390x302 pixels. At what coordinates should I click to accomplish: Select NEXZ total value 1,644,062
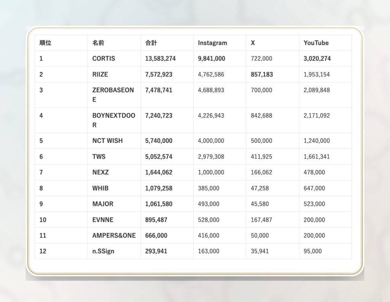(x=158, y=172)
